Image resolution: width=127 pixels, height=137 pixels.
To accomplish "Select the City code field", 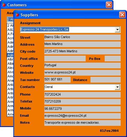I will pyautogui.click(x=82, y=51).
